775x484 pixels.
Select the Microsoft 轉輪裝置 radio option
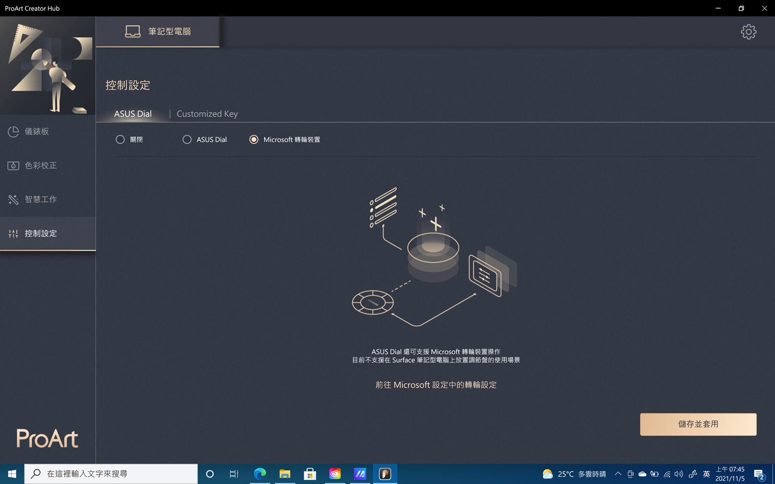[254, 139]
